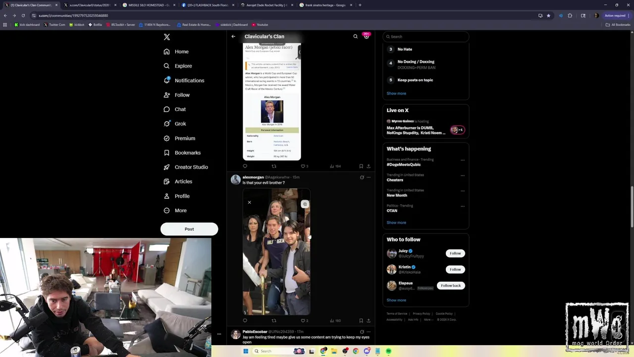Follow back Elapsus
This screenshot has width=634, height=357.
[451, 286]
